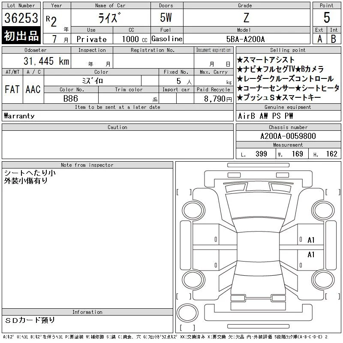Select the Note from inspector header
343x343 pixels.
(87, 165)
